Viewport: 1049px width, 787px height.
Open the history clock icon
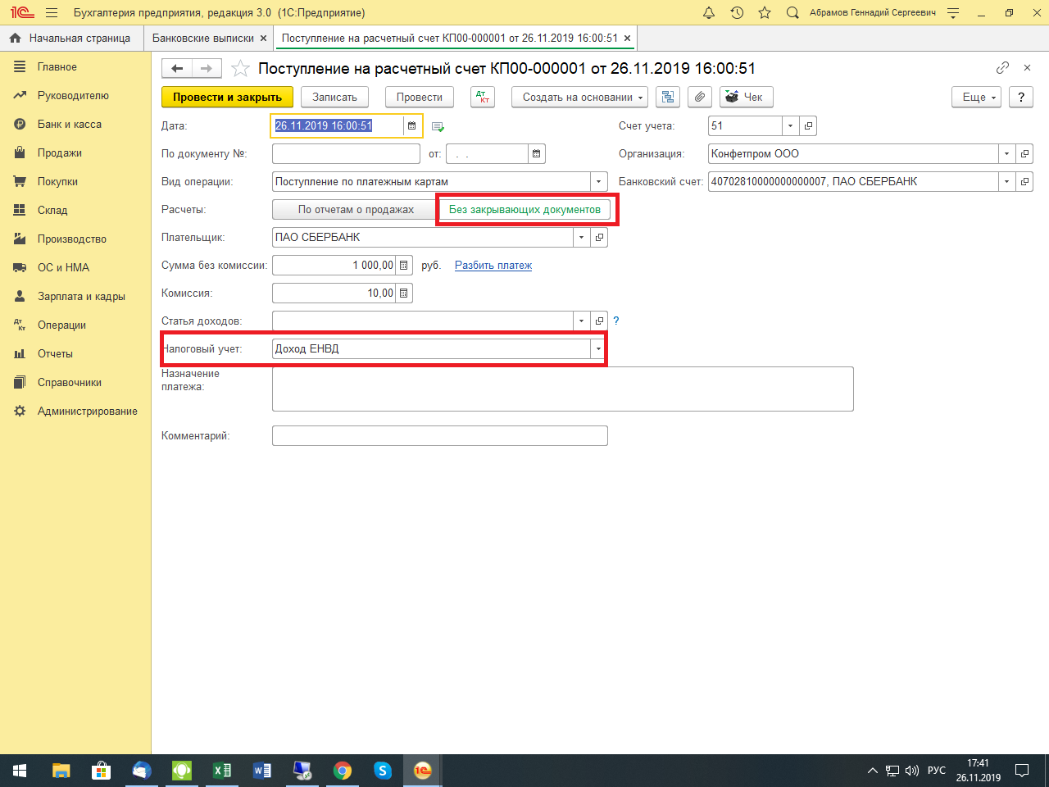coord(737,12)
